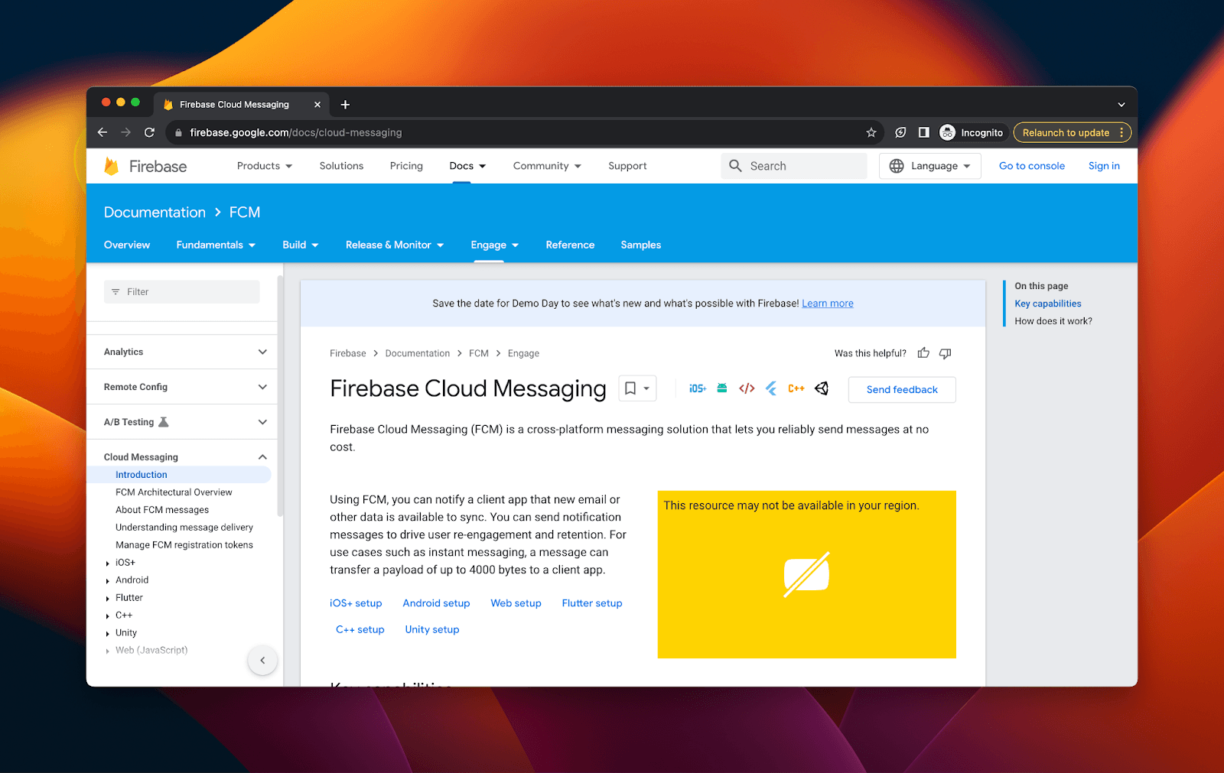Screen dimensions: 1224x773
Task: Expand the Unity tree item
Action: [x=107, y=634]
